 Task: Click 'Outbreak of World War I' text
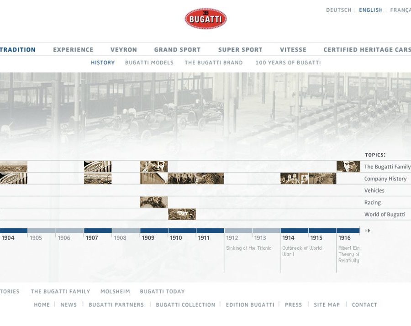(302, 251)
